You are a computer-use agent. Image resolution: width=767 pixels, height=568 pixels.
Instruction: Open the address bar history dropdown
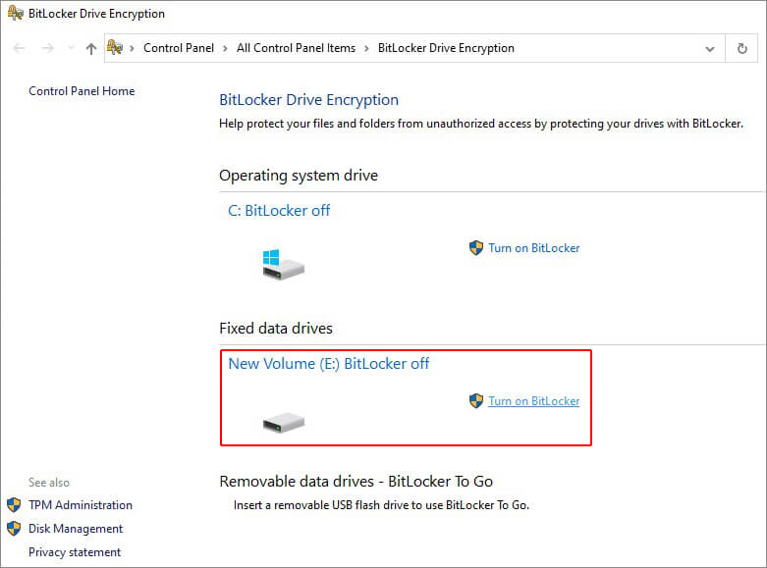710,49
